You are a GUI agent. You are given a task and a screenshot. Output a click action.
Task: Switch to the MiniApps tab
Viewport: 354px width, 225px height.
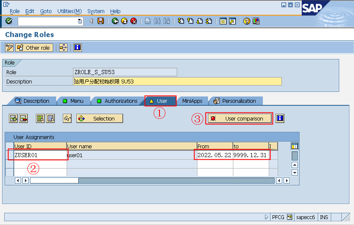[192, 101]
